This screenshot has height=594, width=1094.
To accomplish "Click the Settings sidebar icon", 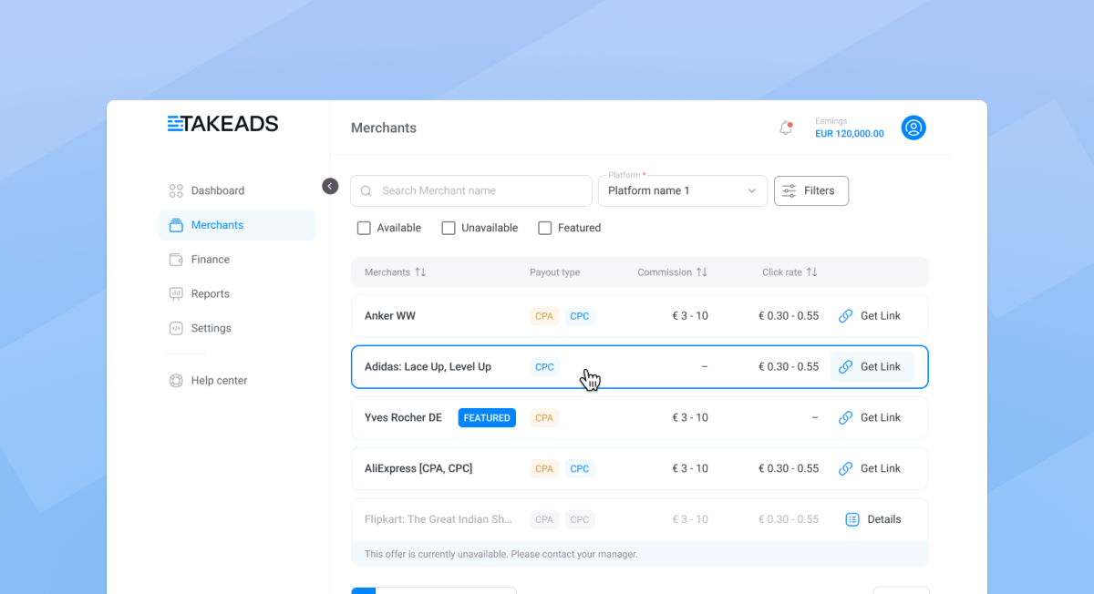I will pyautogui.click(x=176, y=328).
